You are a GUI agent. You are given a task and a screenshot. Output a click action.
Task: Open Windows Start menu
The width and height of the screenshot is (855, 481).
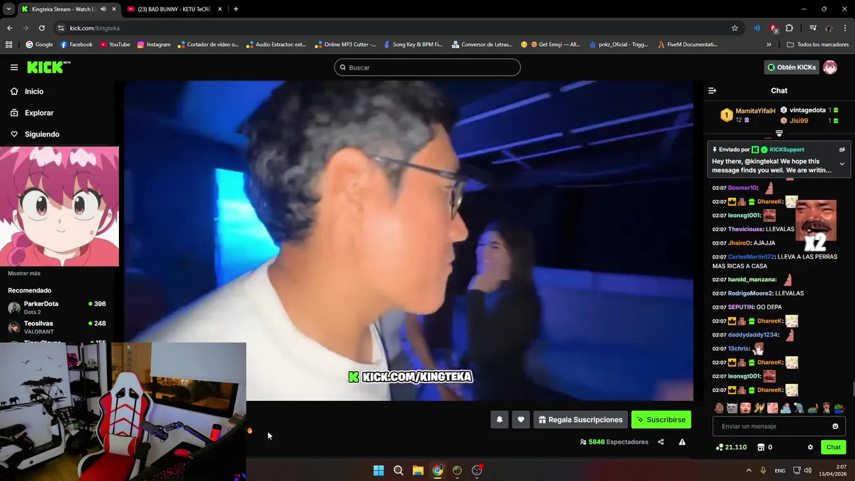(379, 470)
